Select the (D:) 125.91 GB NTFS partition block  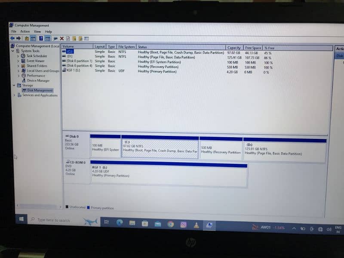point(285,150)
